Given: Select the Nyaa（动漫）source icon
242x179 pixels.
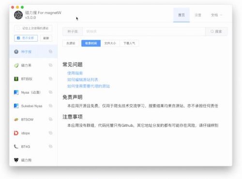Looking at the screenshot, I should click(16, 92).
